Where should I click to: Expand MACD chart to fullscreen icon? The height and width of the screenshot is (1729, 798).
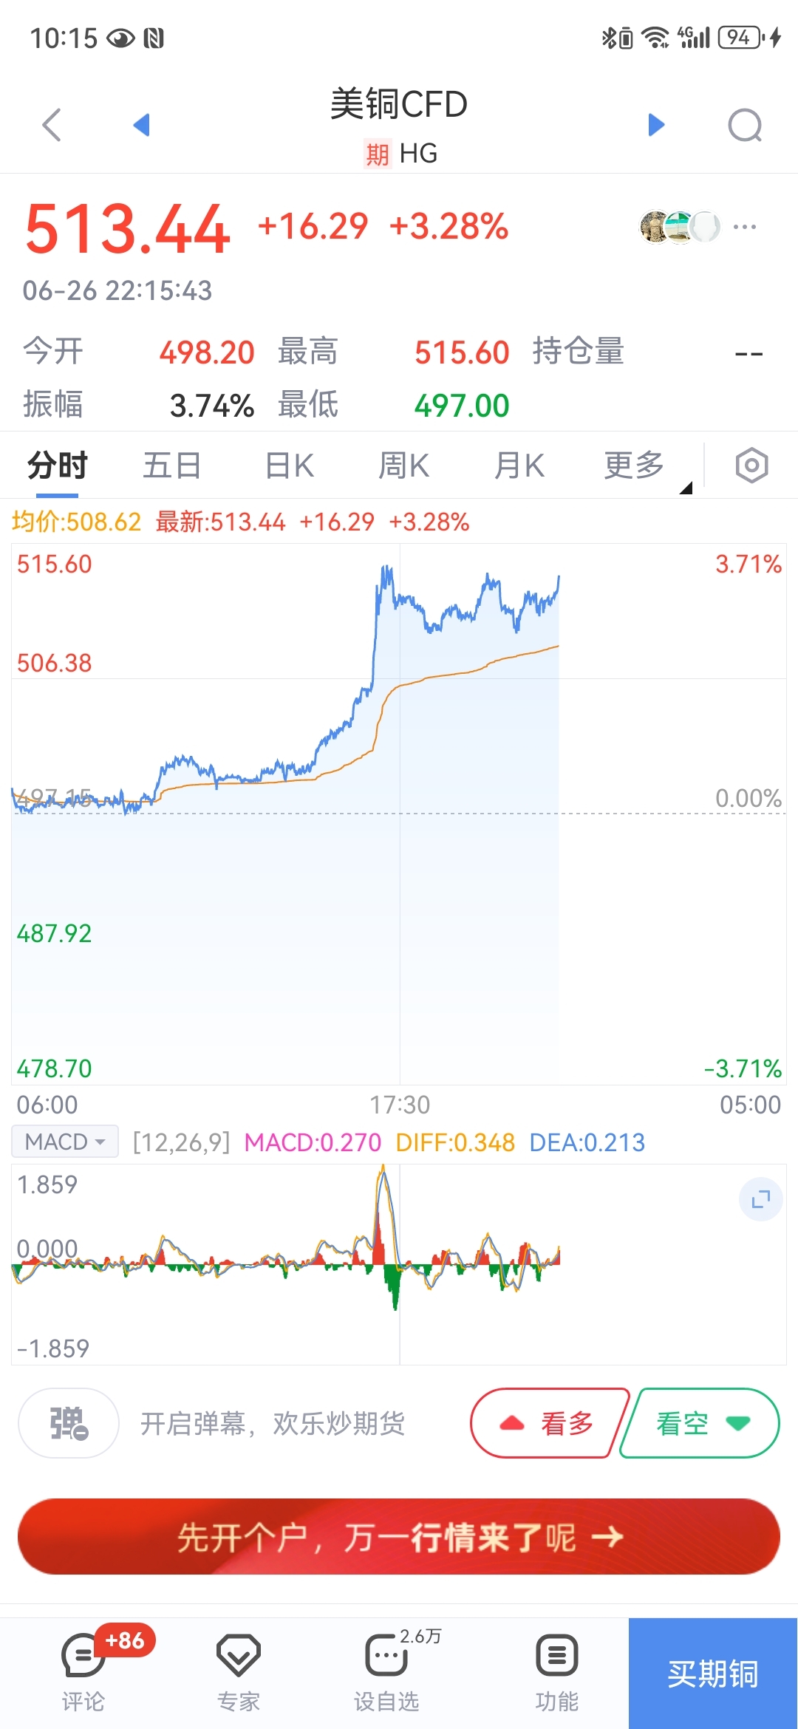tap(760, 1199)
